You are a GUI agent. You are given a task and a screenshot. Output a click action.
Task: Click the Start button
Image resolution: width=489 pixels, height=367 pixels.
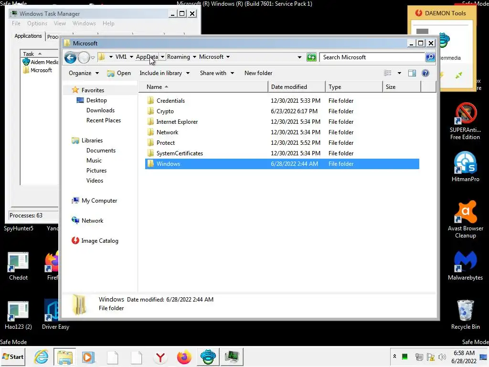tap(13, 356)
